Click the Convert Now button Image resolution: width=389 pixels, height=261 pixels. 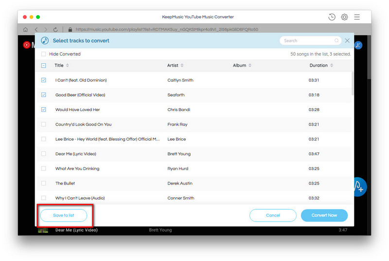[x=324, y=215]
